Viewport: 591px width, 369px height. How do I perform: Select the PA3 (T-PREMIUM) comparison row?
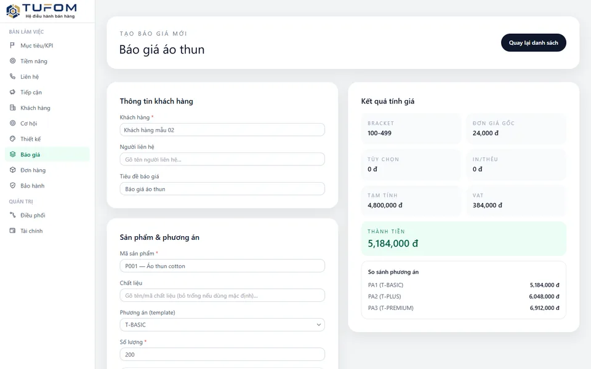tap(464, 307)
